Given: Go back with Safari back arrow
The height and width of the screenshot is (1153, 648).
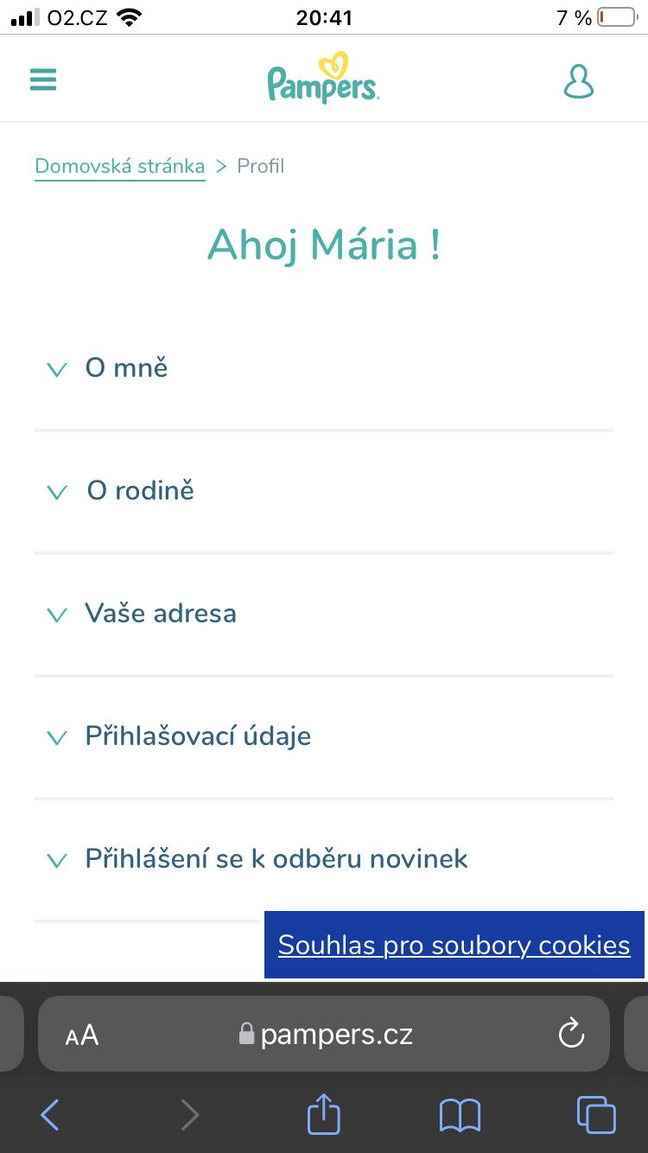Looking at the screenshot, I should [50, 1115].
